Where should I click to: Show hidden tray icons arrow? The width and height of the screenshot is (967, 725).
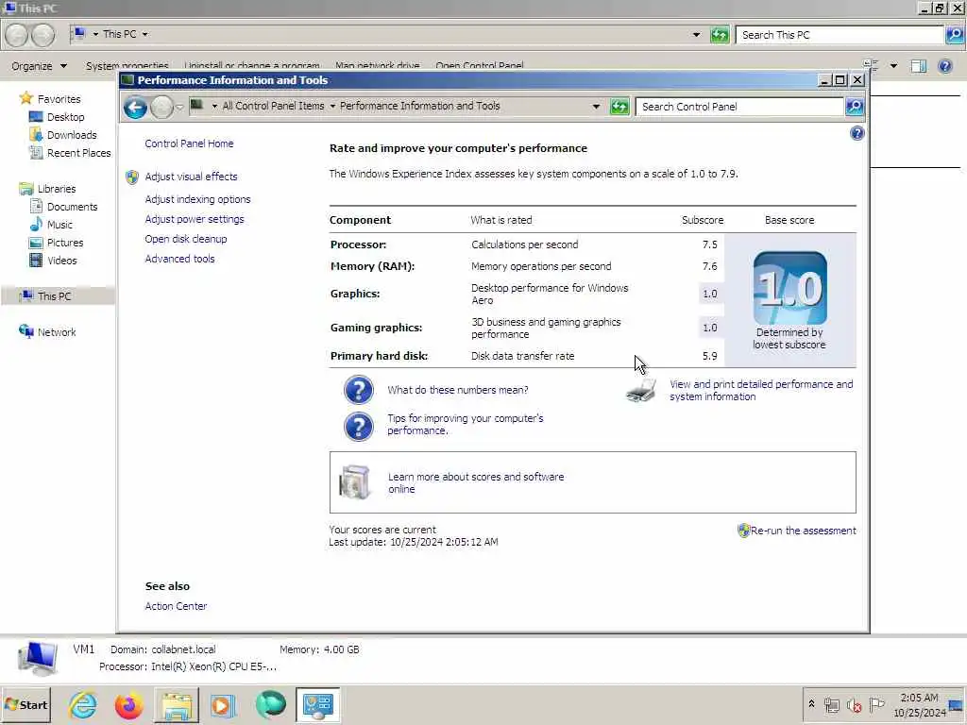811,704
